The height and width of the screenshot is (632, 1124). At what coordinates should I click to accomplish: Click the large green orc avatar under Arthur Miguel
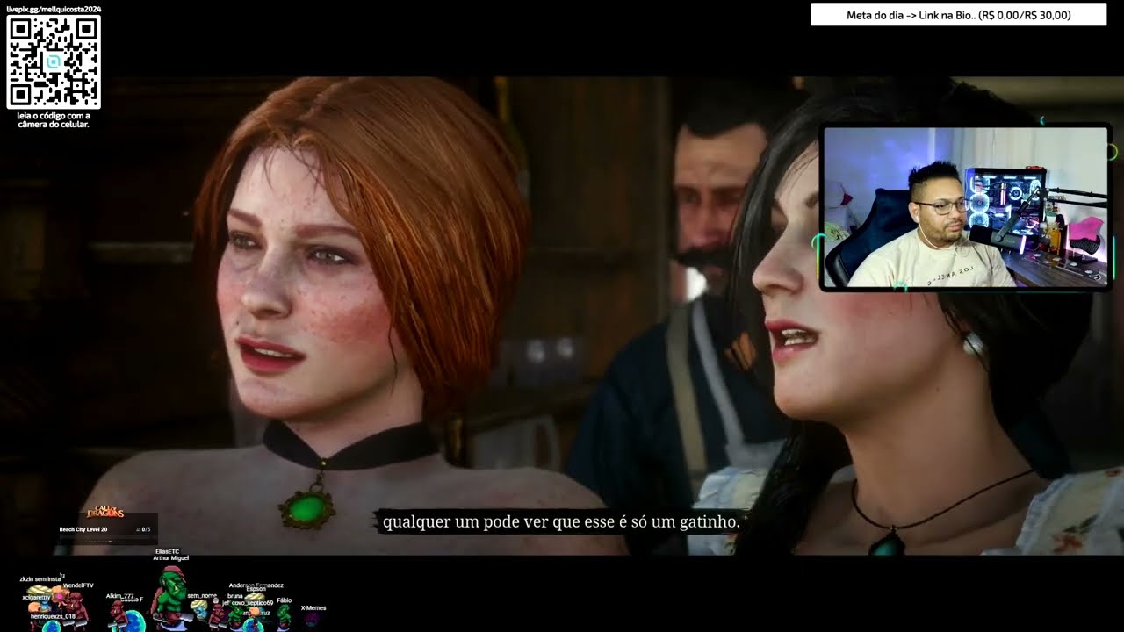point(171,598)
